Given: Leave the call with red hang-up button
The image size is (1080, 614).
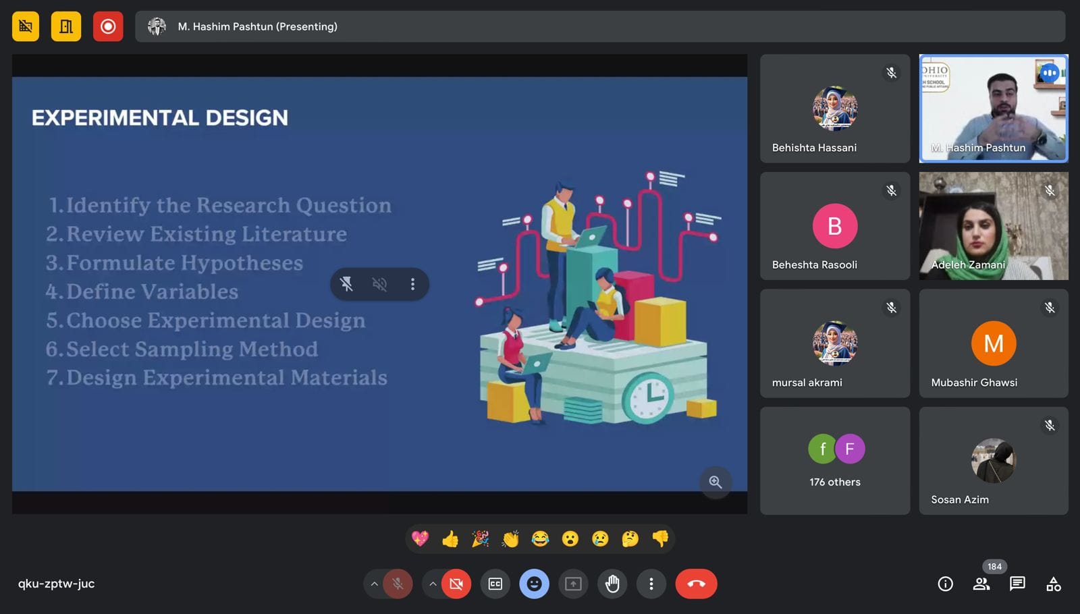Looking at the screenshot, I should click(x=696, y=584).
